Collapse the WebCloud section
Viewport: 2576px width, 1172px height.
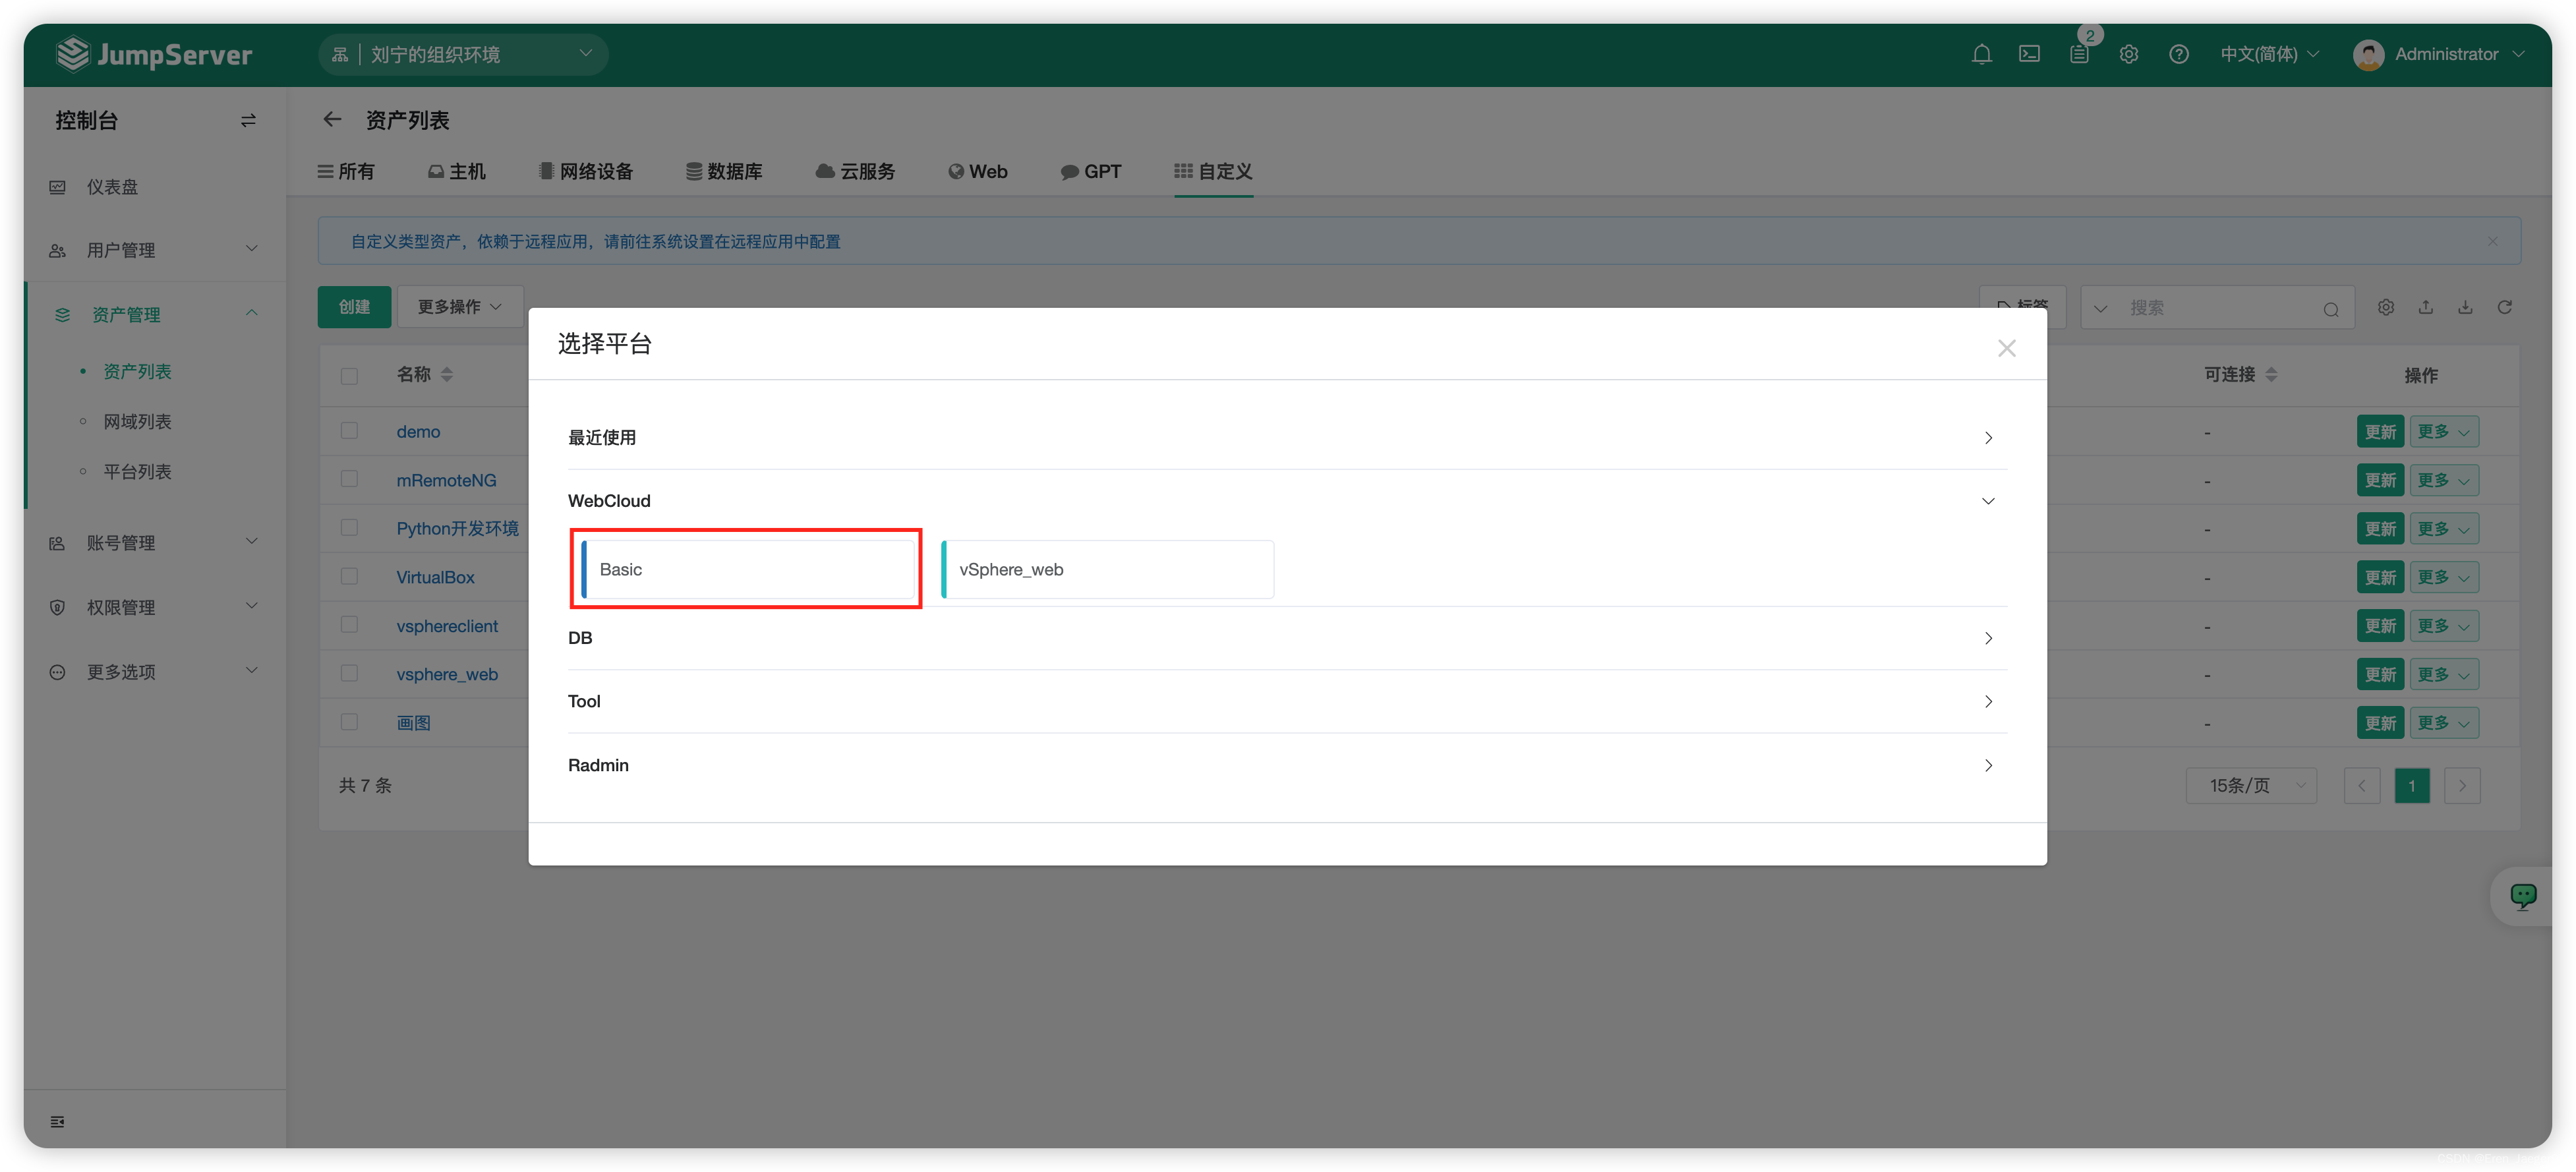tap(1988, 501)
